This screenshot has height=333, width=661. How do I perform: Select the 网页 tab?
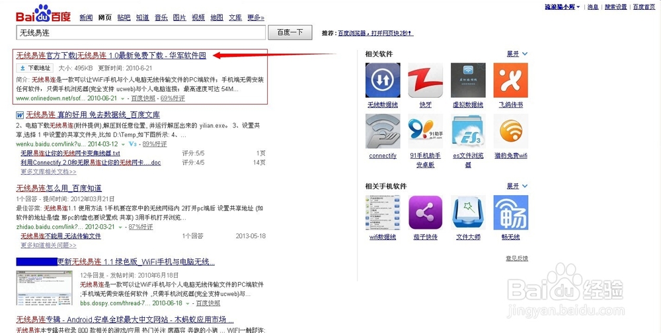[x=105, y=18]
